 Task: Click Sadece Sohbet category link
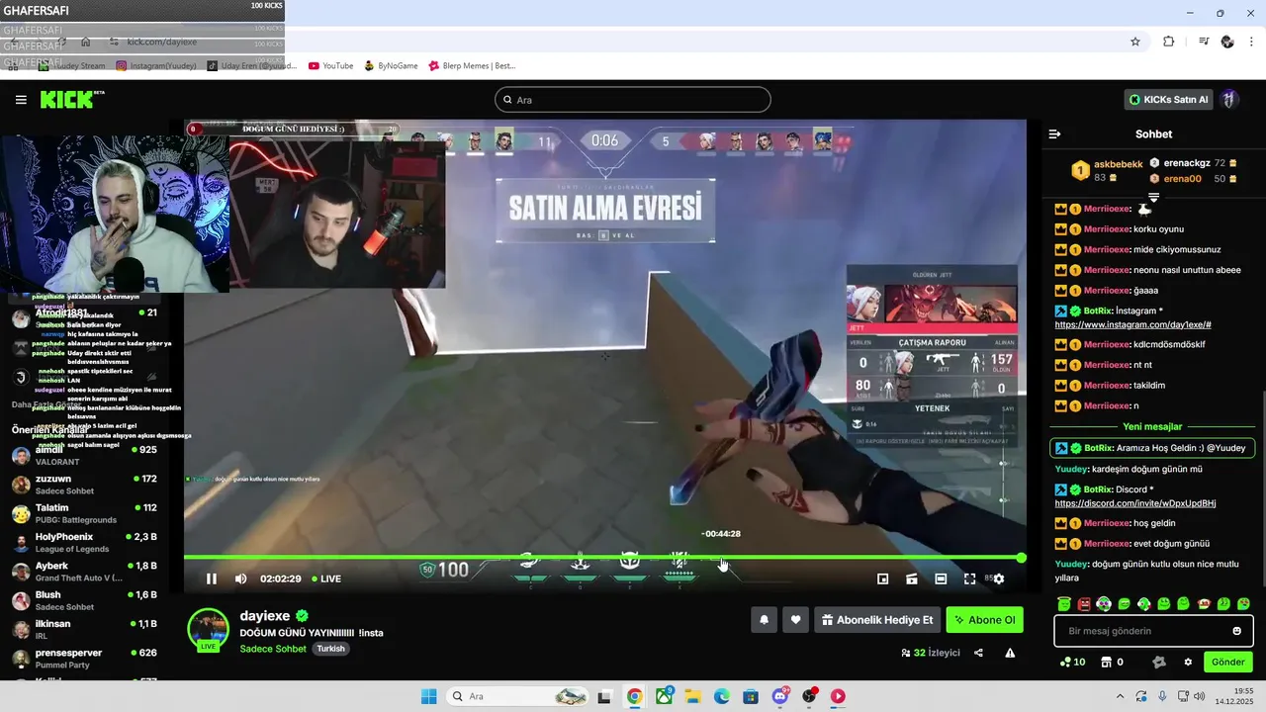(x=273, y=649)
